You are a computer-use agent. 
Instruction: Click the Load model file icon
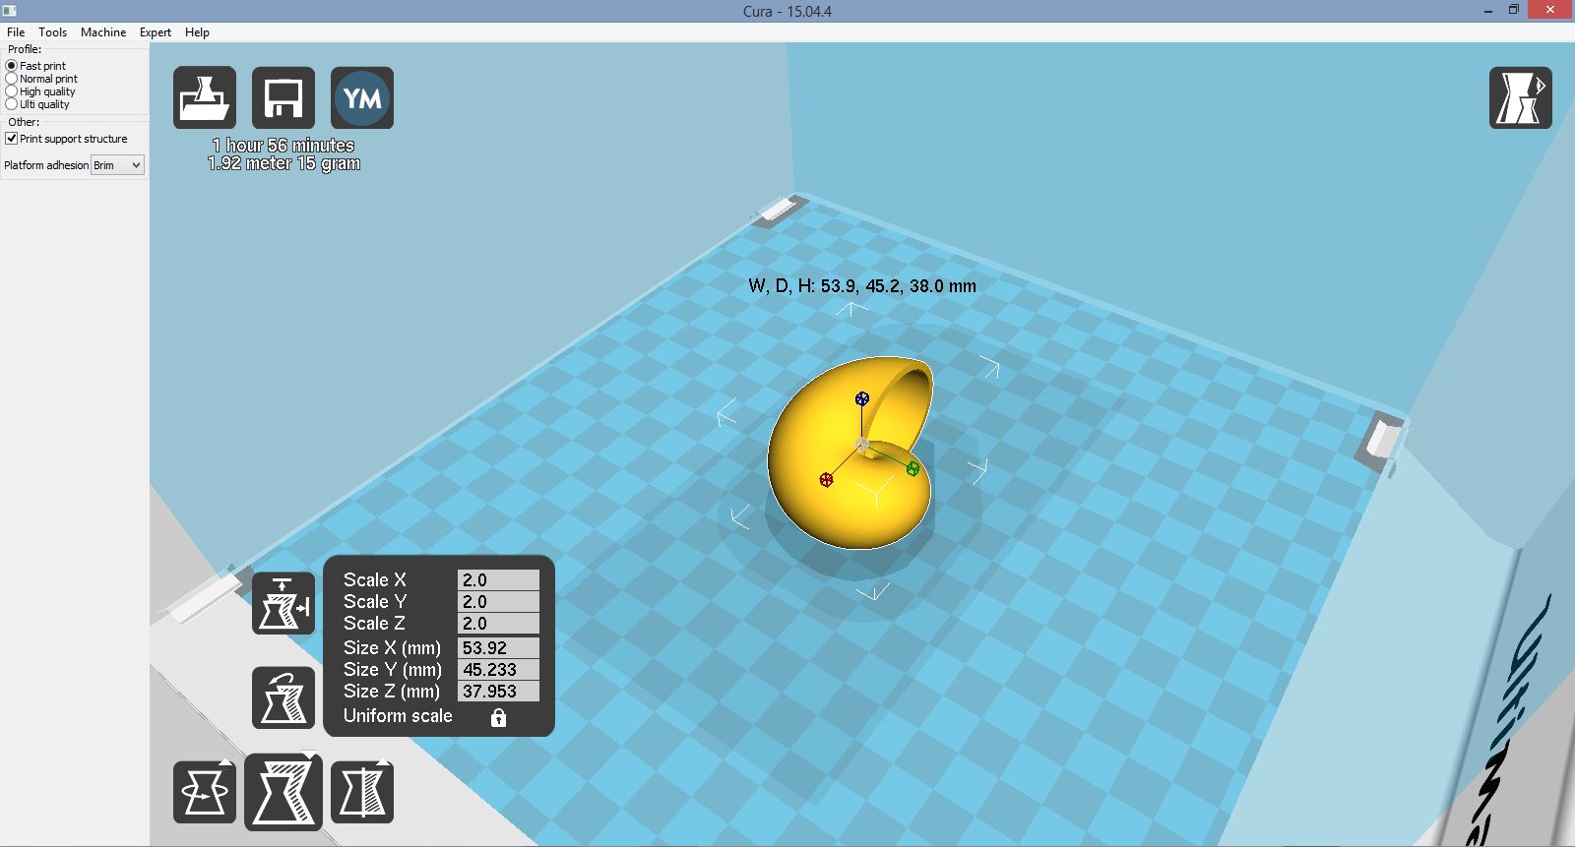[205, 97]
